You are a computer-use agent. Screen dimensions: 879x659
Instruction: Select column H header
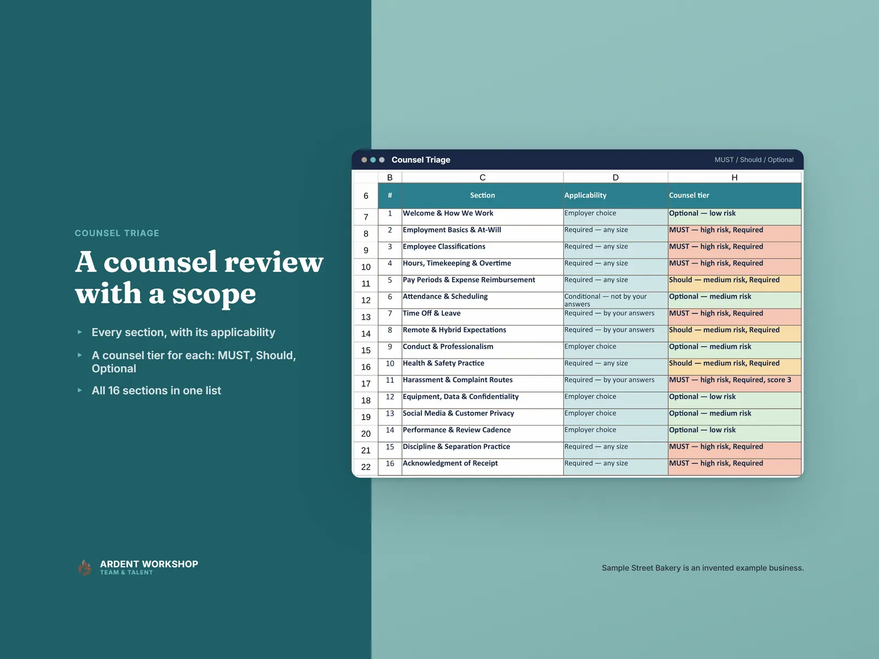pos(735,177)
